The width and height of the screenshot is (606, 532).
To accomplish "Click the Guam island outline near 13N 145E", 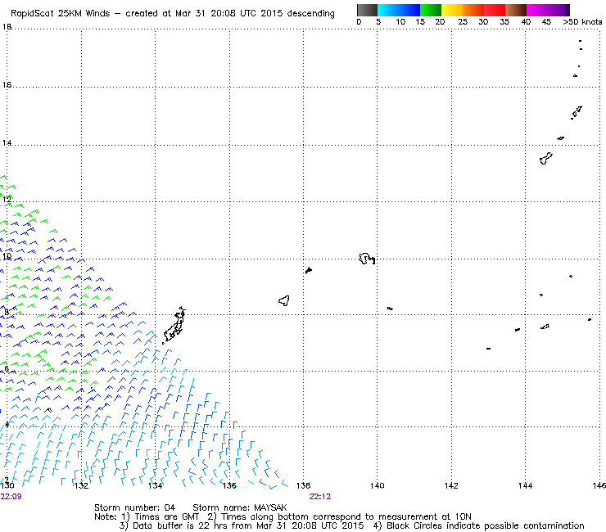I will click(x=545, y=159).
